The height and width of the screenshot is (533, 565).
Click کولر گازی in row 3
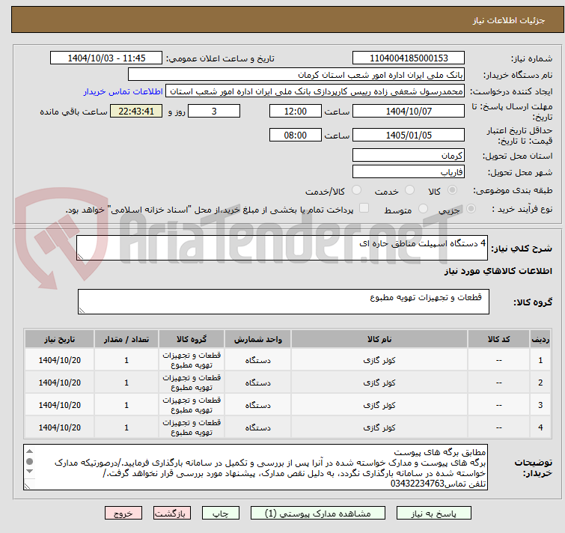point(379,405)
